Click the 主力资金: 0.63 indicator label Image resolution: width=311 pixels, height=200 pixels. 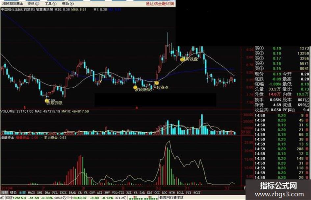[x=55, y=138]
